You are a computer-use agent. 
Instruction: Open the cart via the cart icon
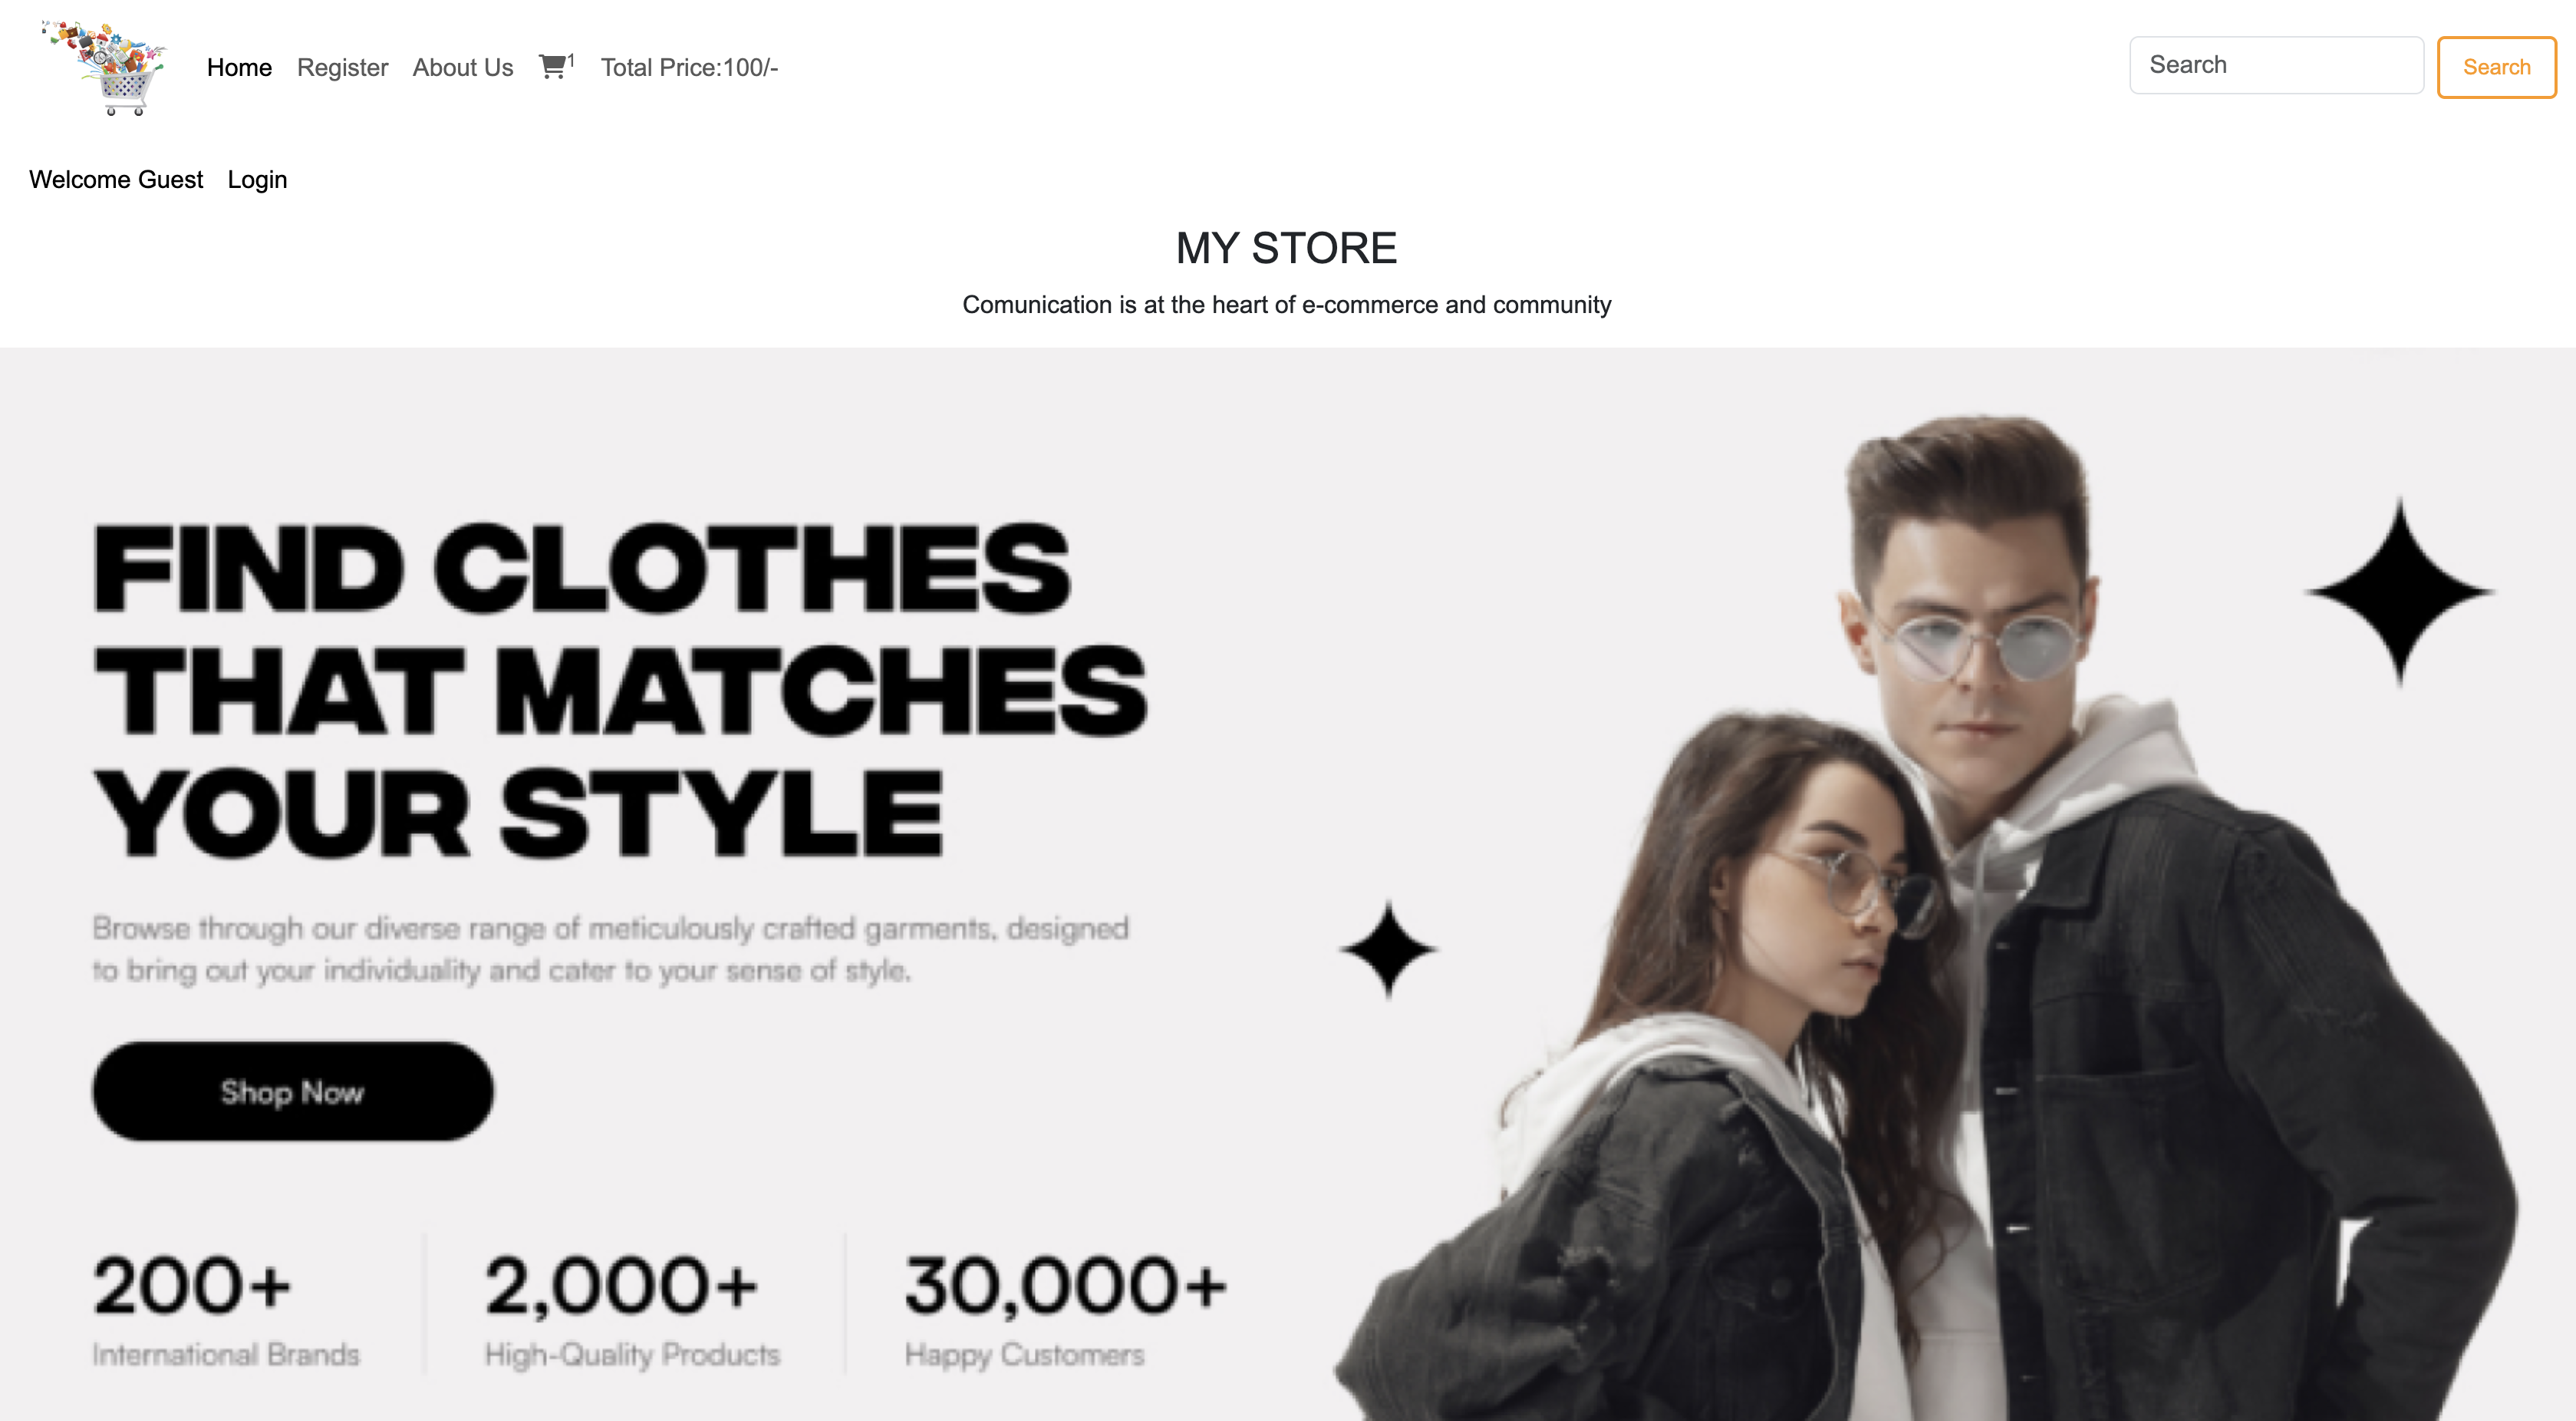[x=552, y=67]
